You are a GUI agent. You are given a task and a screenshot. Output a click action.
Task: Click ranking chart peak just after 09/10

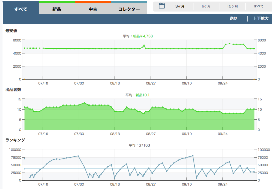pos(193,156)
